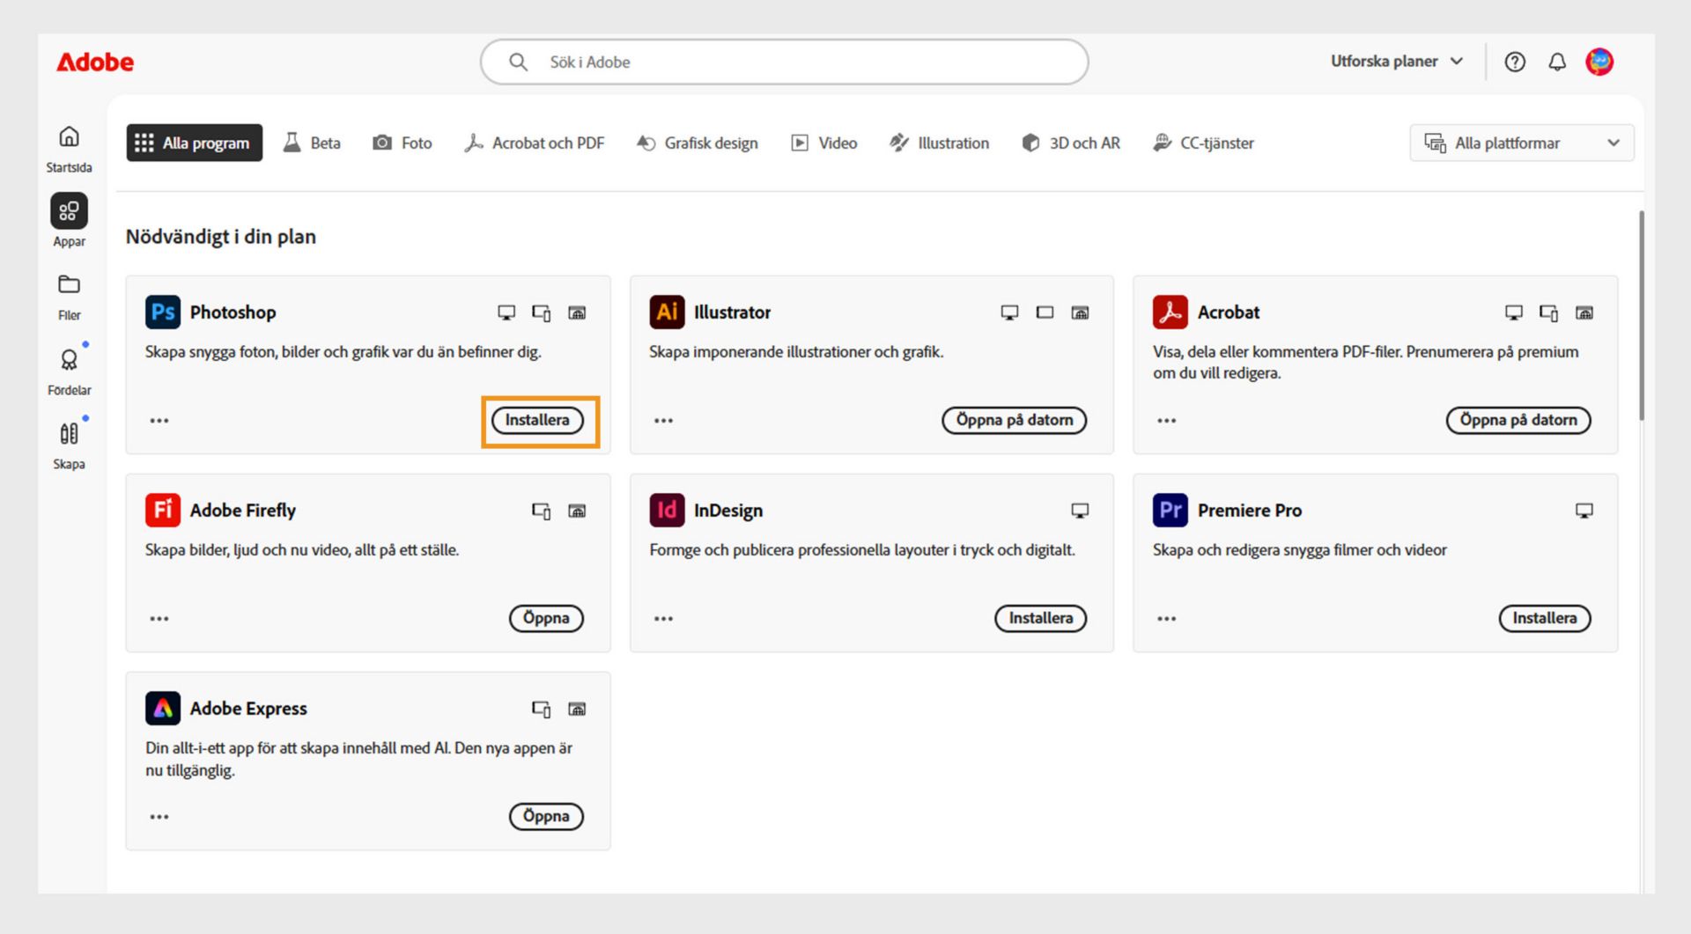Image resolution: width=1691 pixels, height=934 pixels.
Task: Click the Adobe logo
Action: (95, 63)
